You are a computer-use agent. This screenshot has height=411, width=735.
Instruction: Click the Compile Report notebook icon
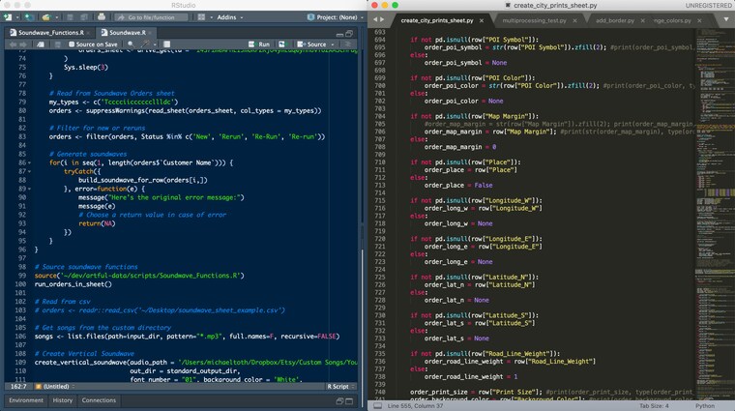coord(166,44)
